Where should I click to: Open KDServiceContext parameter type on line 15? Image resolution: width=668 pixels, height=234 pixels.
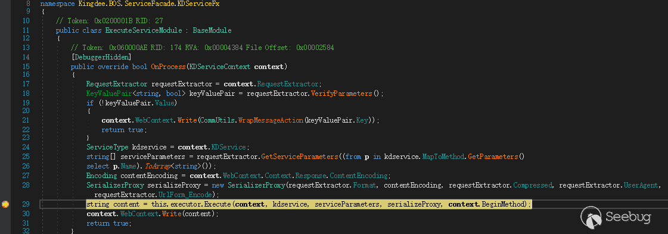point(220,67)
